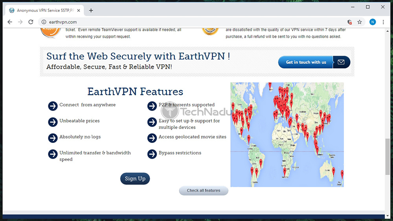Click arrow icon beside Access geolocated movie sites

[x=152, y=138]
